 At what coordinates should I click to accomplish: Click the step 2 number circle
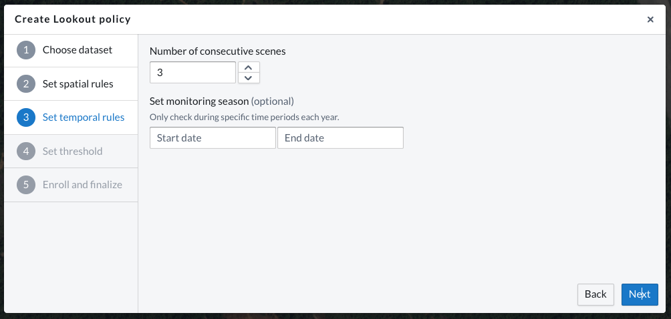click(26, 84)
